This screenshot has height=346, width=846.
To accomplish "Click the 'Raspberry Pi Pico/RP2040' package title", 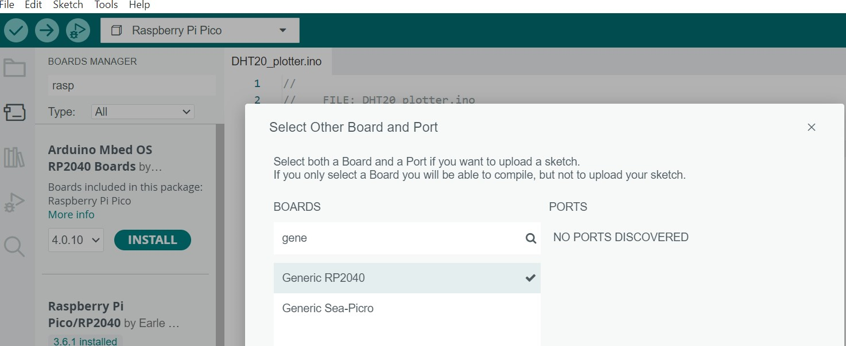I will [x=86, y=314].
